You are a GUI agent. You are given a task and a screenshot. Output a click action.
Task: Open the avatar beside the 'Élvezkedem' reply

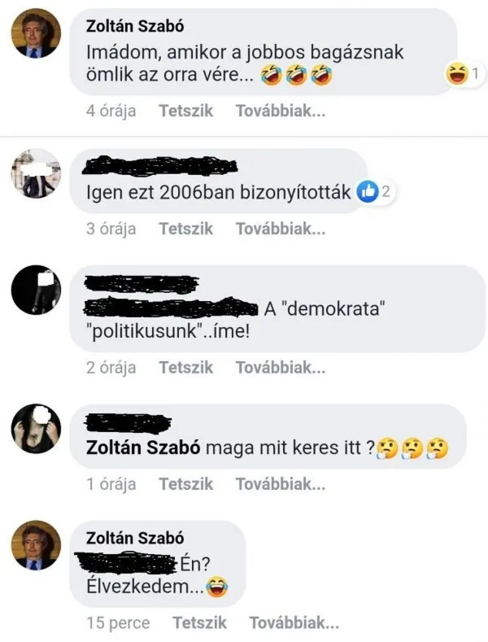(36, 545)
